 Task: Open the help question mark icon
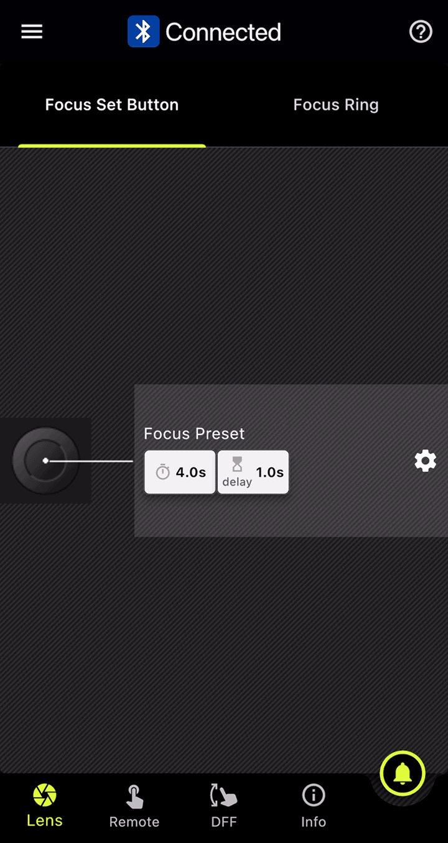tap(421, 32)
